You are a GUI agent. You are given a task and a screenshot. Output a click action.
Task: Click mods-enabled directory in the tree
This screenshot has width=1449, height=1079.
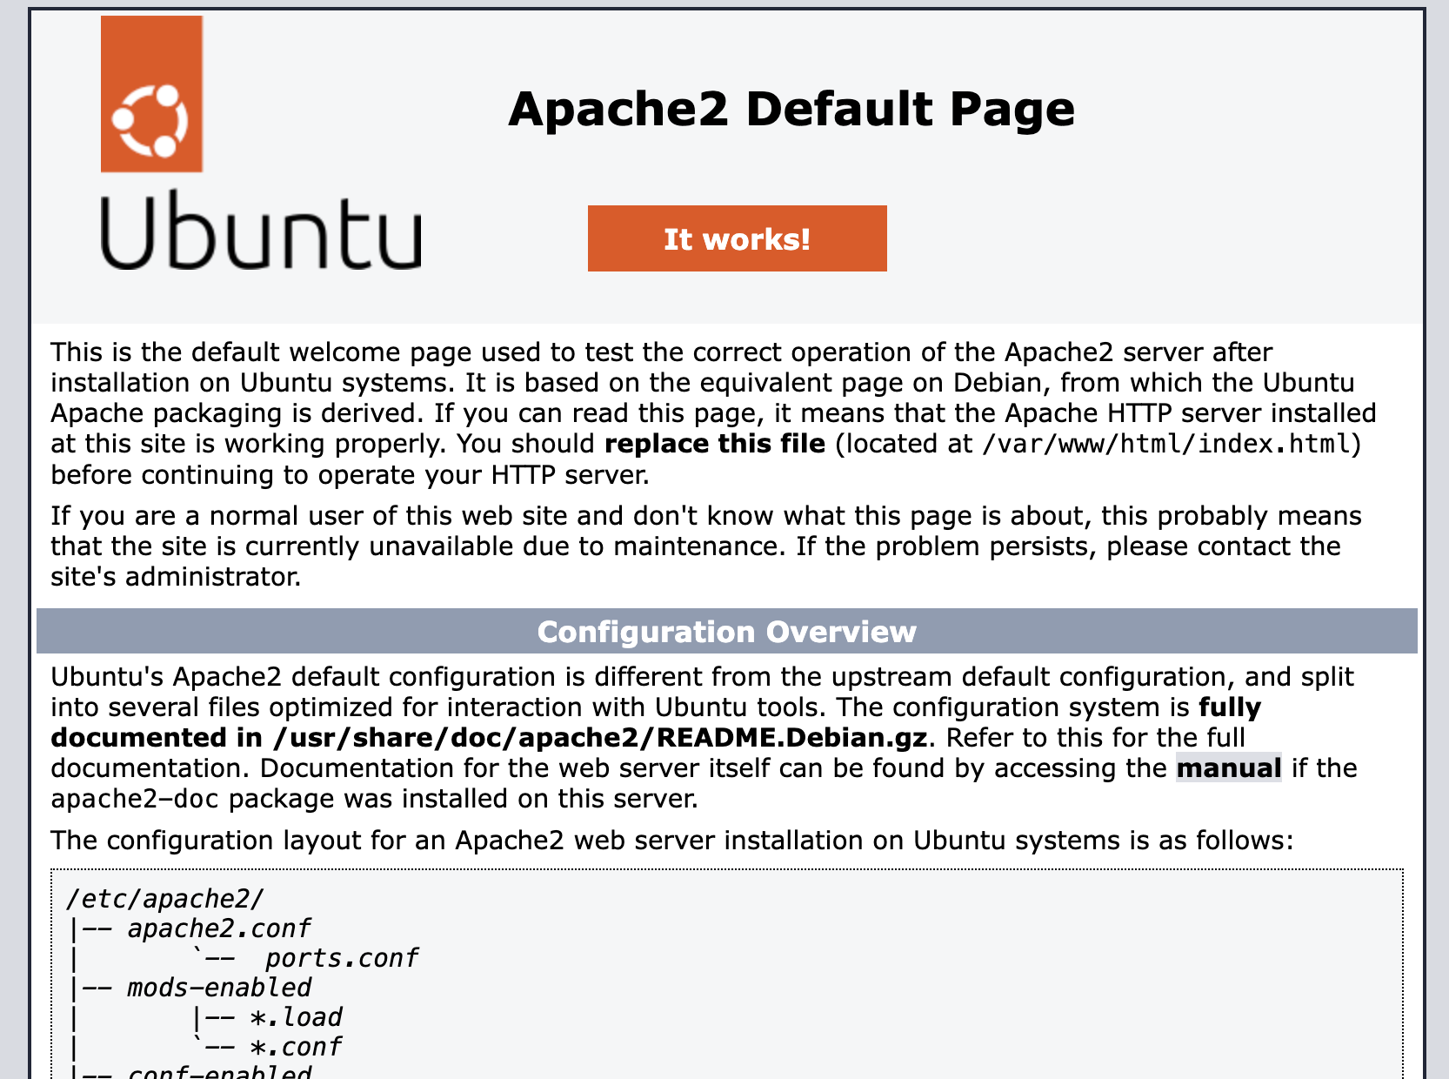tap(218, 988)
